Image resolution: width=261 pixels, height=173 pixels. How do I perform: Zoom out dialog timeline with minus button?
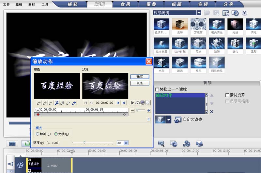132,111
